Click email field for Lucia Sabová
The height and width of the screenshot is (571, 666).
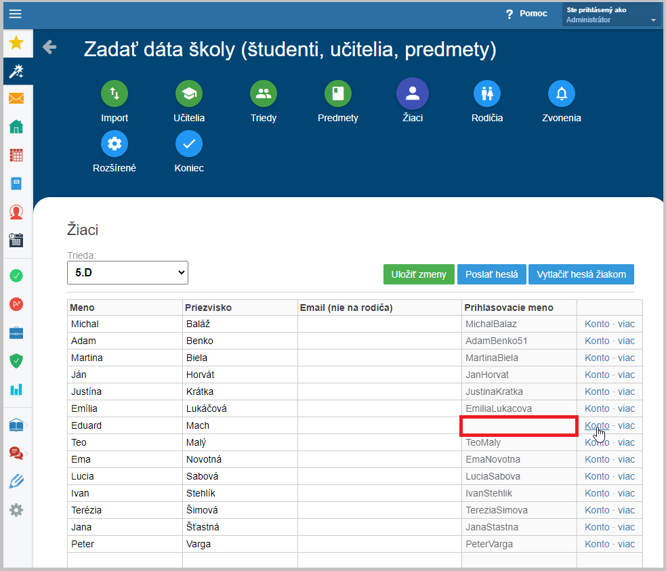coord(379,476)
